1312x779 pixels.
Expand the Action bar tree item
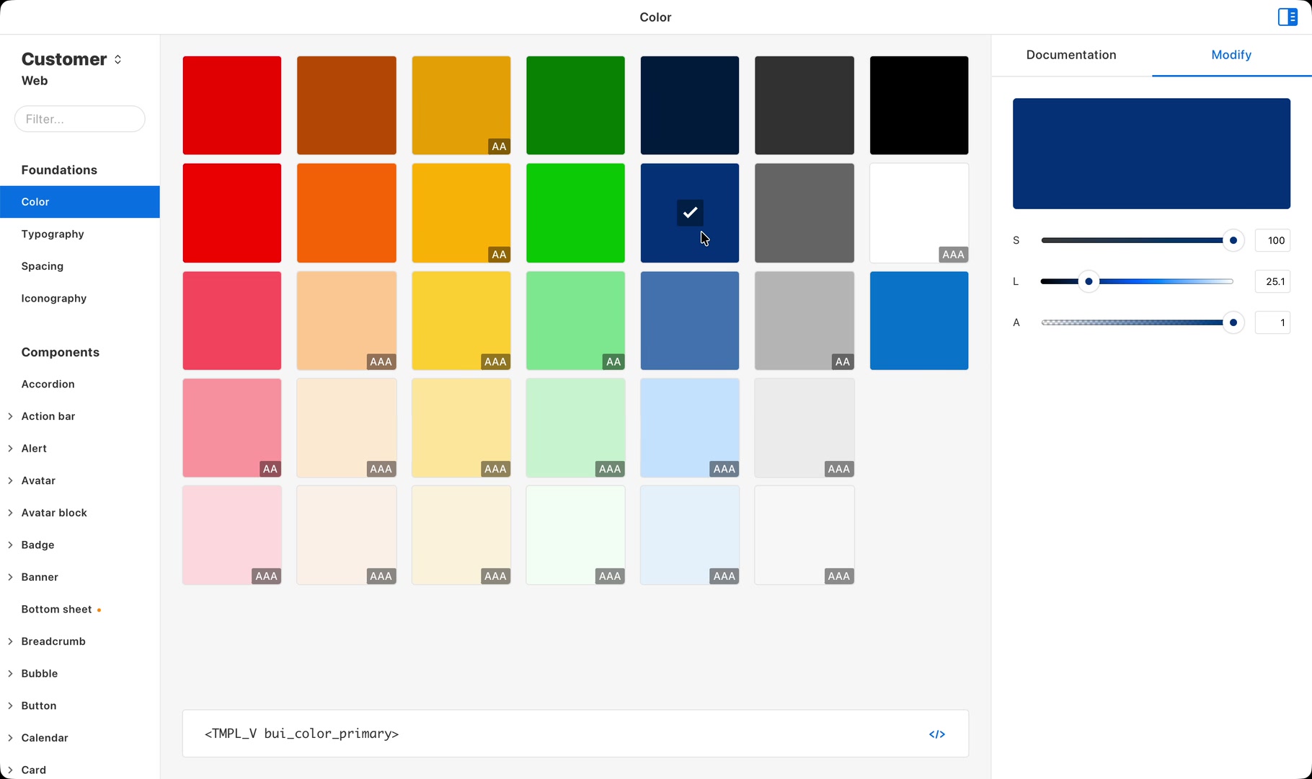[11, 416]
